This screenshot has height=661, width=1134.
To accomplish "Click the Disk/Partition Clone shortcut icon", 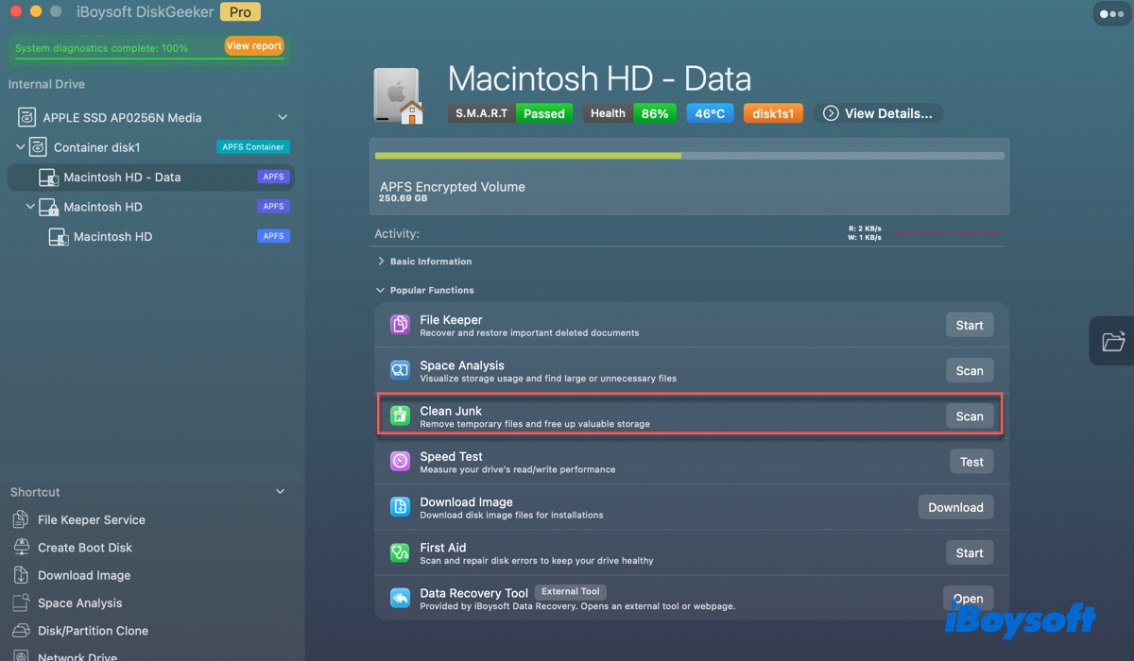I will (21, 630).
